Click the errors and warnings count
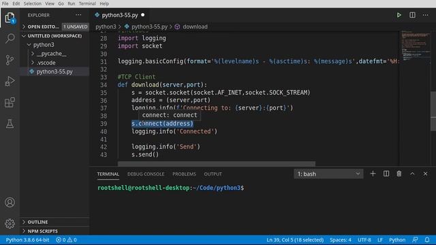436x245 pixels. click(x=66, y=240)
